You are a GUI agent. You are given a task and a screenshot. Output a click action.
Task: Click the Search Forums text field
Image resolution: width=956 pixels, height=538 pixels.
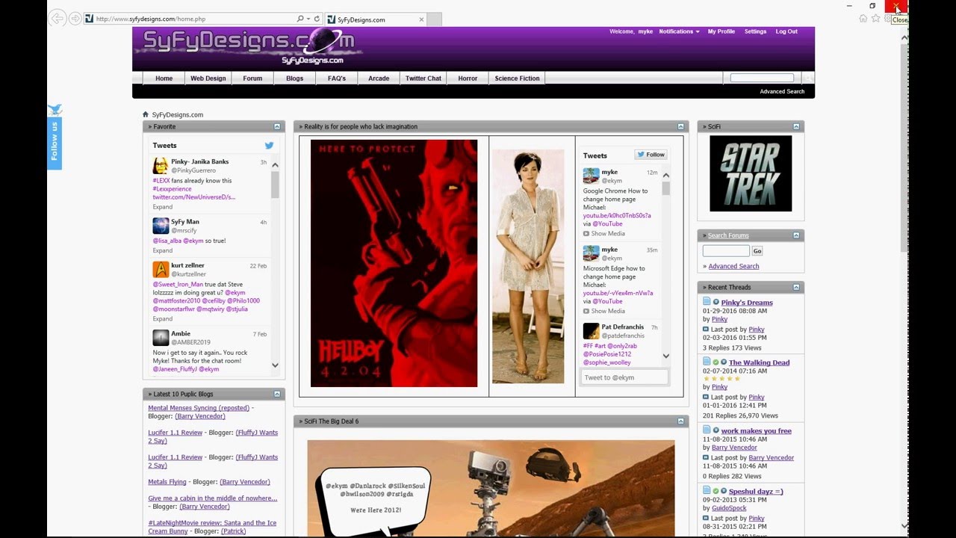(726, 251)
